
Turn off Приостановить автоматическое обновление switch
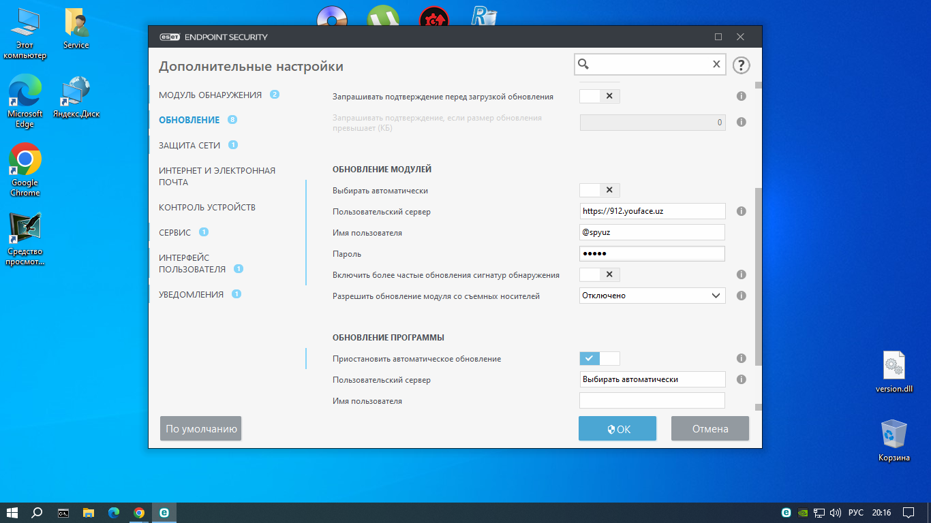[x=600, y=358]
